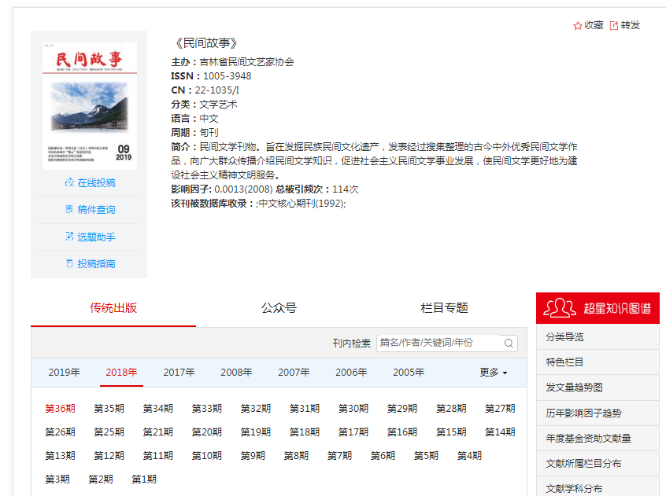
Task: Click the in-journal search input field
Action: coord(438,343)
